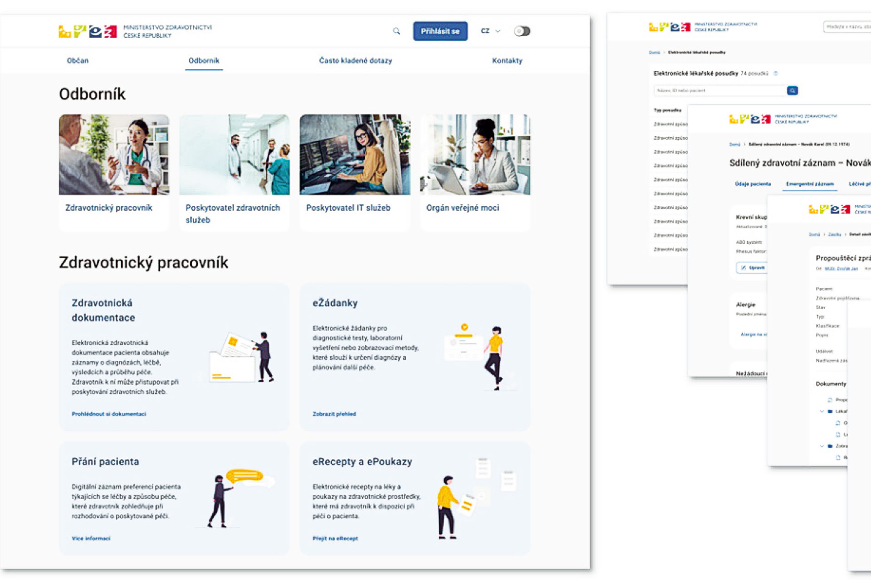Collapse the first folder chevron in Dokumenty
The width and height of the screenshot is (871, 580).
pos(822,411)
